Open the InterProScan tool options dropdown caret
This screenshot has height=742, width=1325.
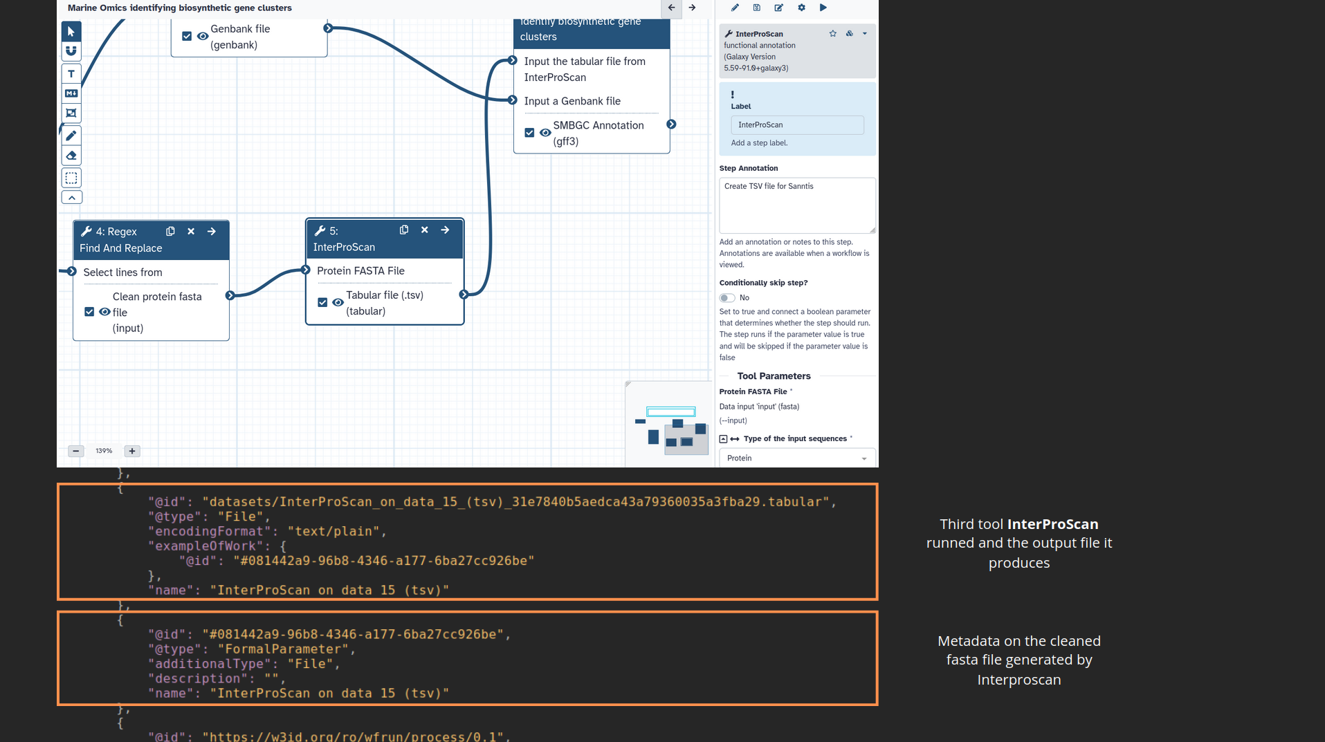[865, 33]
